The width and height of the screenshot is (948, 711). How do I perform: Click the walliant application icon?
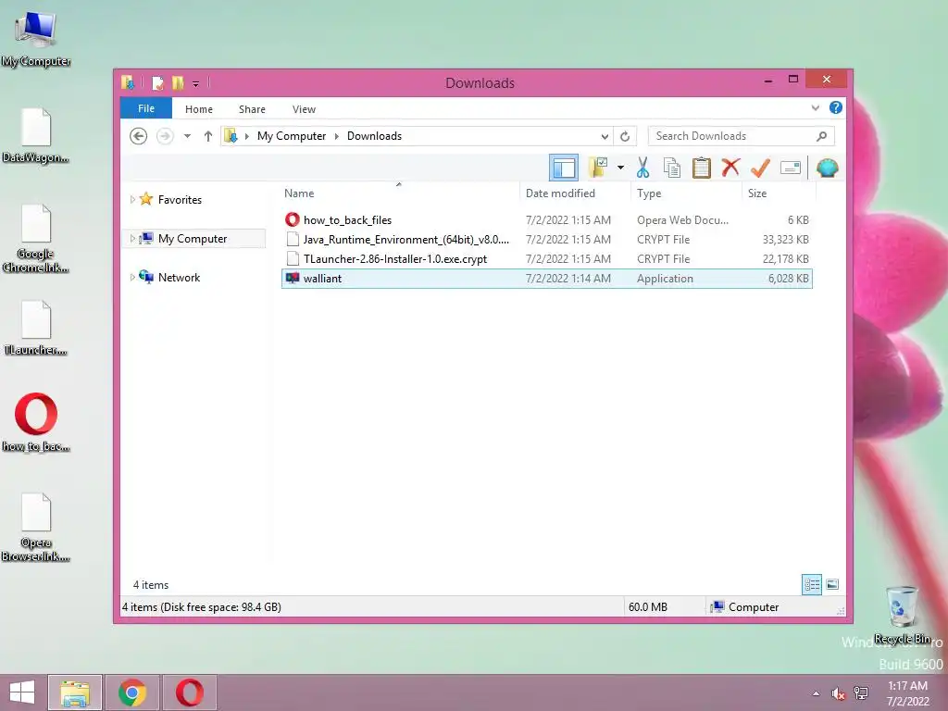coord(293,278)
